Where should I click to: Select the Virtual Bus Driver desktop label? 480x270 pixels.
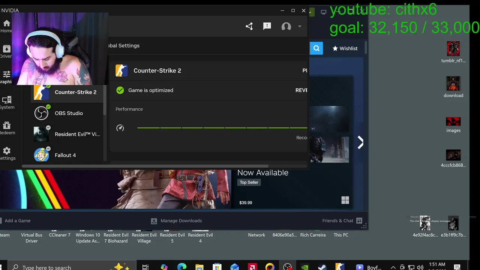point(31,238)
